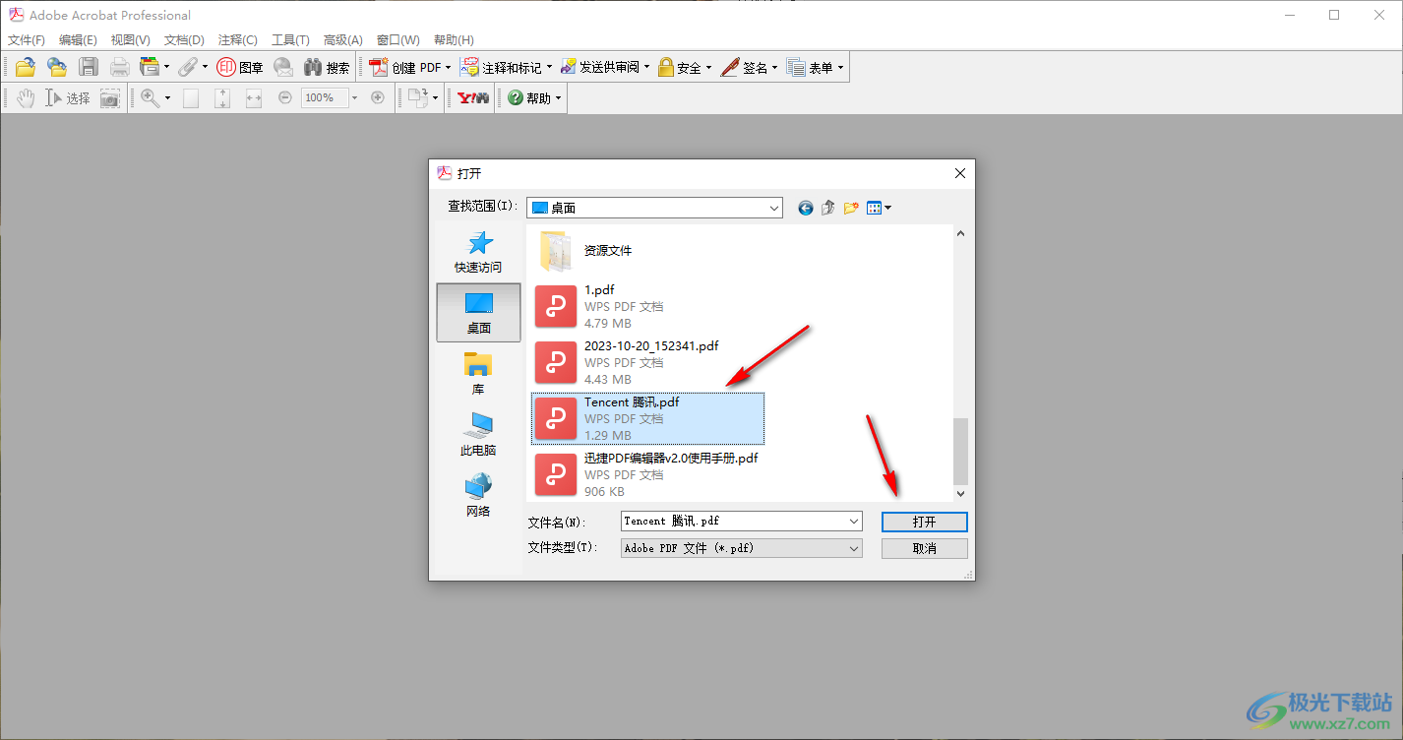Click the zoom in plus button

tap(378, 97)
